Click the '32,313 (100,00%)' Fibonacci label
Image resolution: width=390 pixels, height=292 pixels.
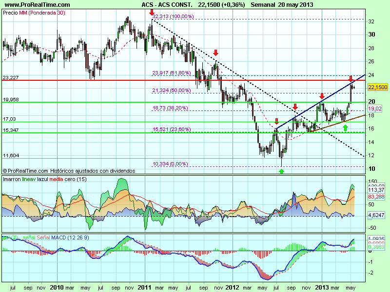pyautogui.click(x=173, y=17)
